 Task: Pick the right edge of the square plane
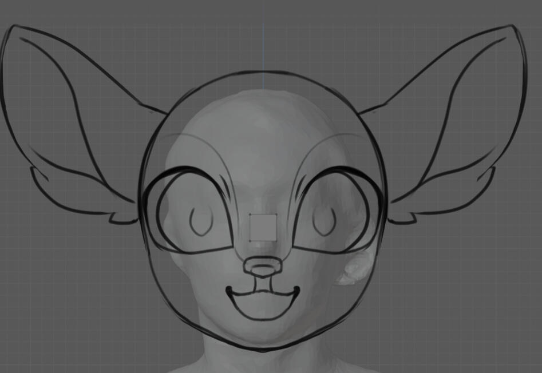[x=277, y=228]
